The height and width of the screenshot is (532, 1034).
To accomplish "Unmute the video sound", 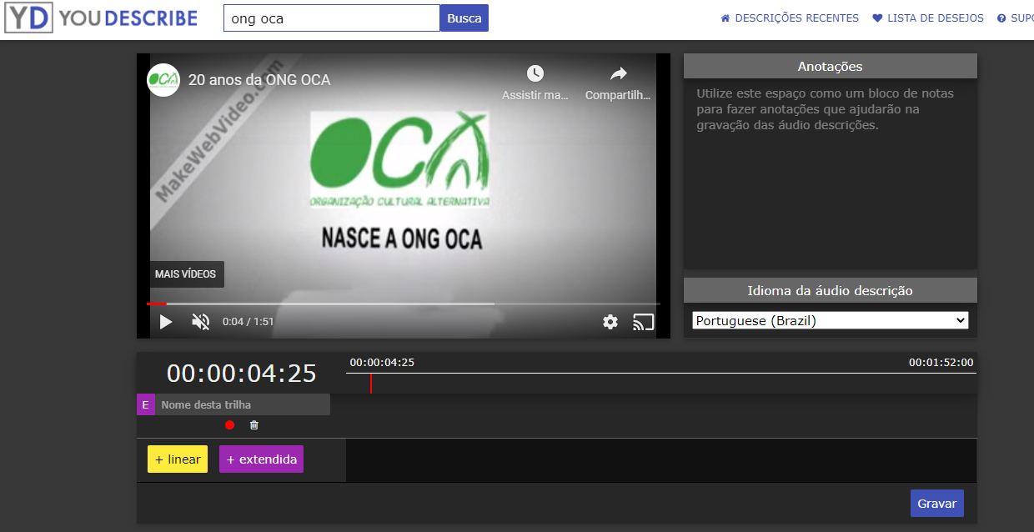I will click(200, 322).
